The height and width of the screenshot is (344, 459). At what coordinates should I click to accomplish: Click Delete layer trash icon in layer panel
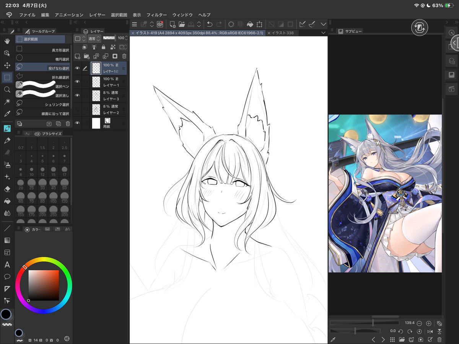[124, 56]
